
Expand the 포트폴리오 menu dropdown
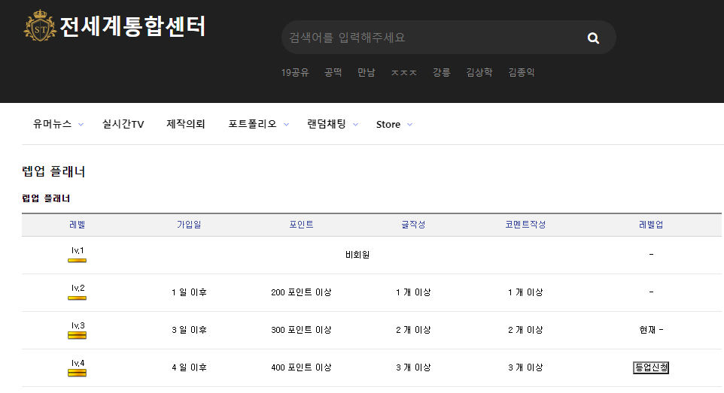286,125
